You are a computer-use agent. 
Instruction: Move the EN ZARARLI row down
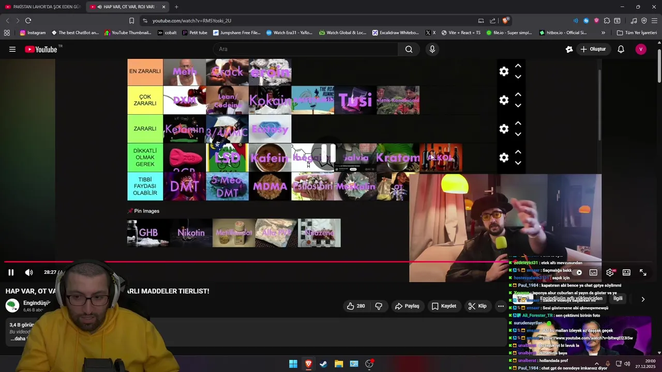(x=518, y=77)
